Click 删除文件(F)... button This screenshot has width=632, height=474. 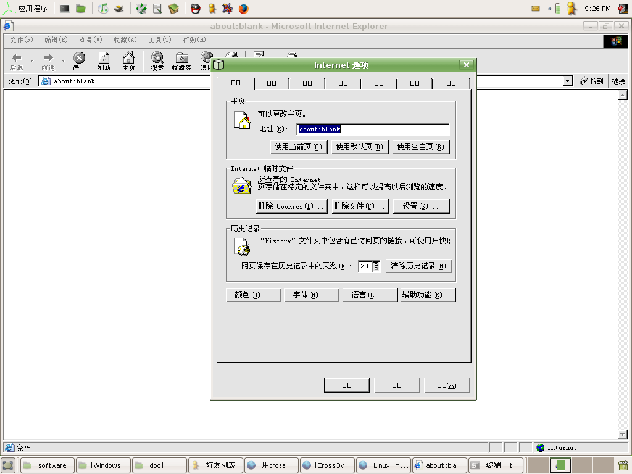point(360,206)
